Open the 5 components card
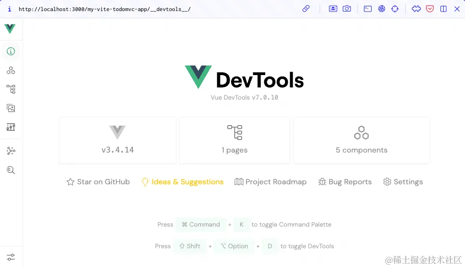Viewport: 465px width, 268px height. [x=362, y=140]
